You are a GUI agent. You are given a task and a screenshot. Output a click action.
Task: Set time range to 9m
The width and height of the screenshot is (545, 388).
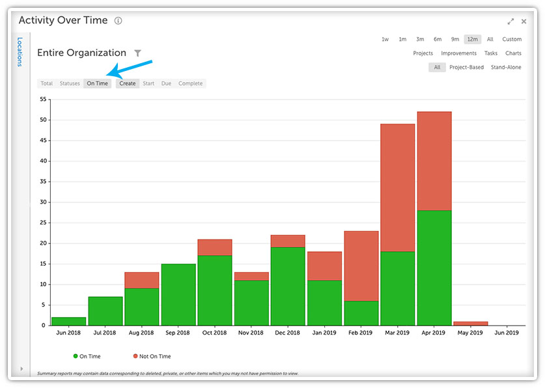click(x=455, y=39)
